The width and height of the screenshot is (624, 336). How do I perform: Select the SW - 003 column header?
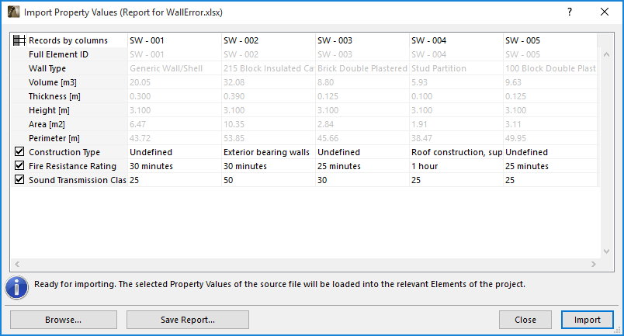(x=335, y=40)
